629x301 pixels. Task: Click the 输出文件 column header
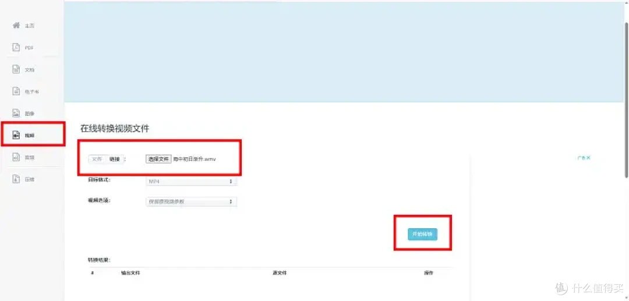click(130, 273)
